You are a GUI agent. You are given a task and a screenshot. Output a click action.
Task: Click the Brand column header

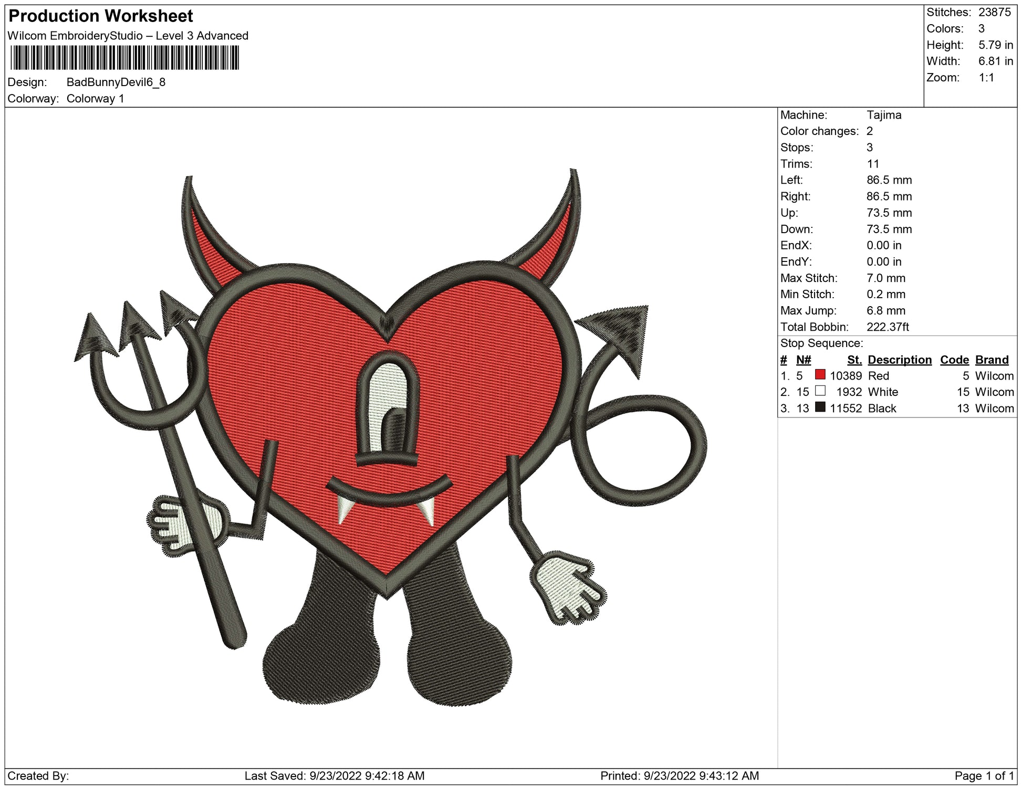(992, 360)
